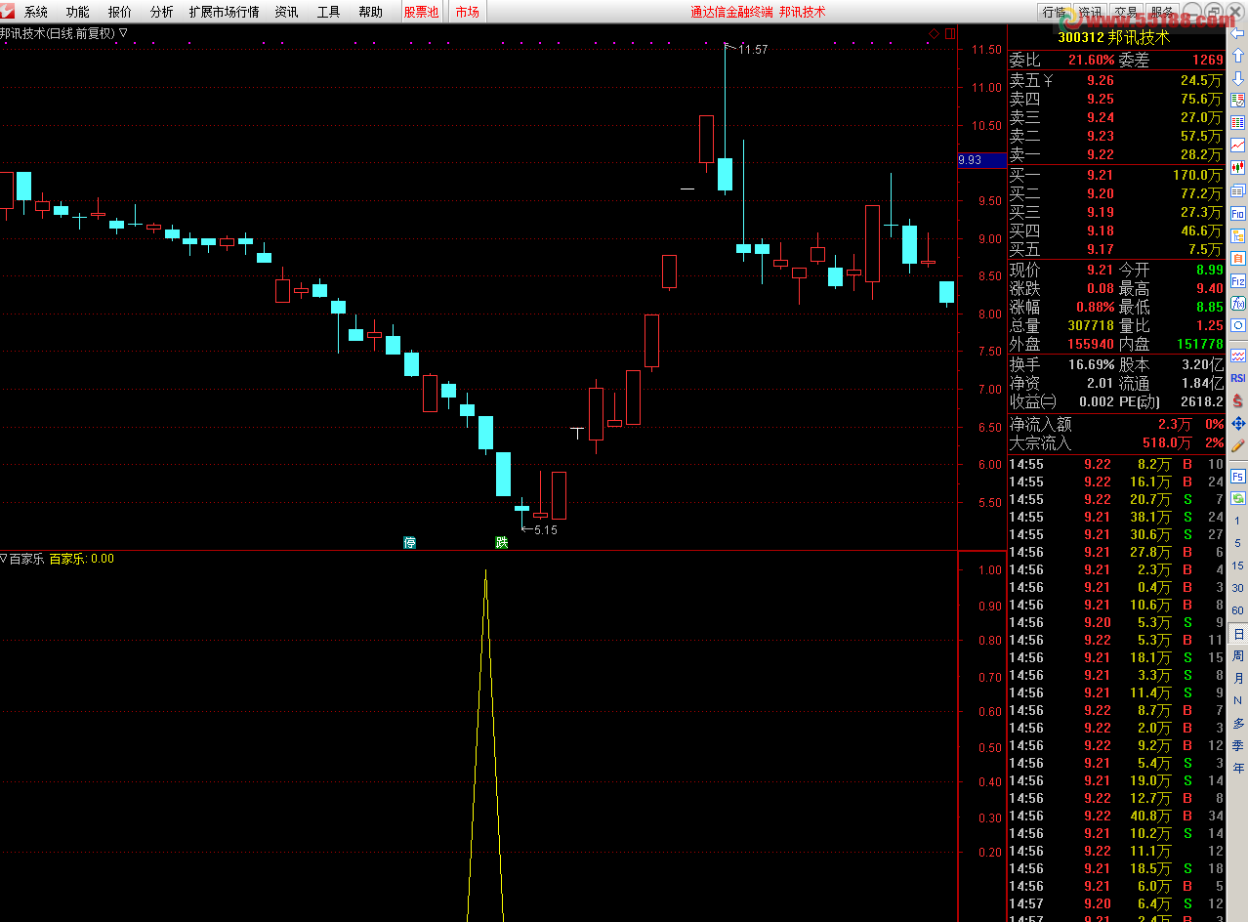Click the grid table sidebar icon

coord(1237,123)
